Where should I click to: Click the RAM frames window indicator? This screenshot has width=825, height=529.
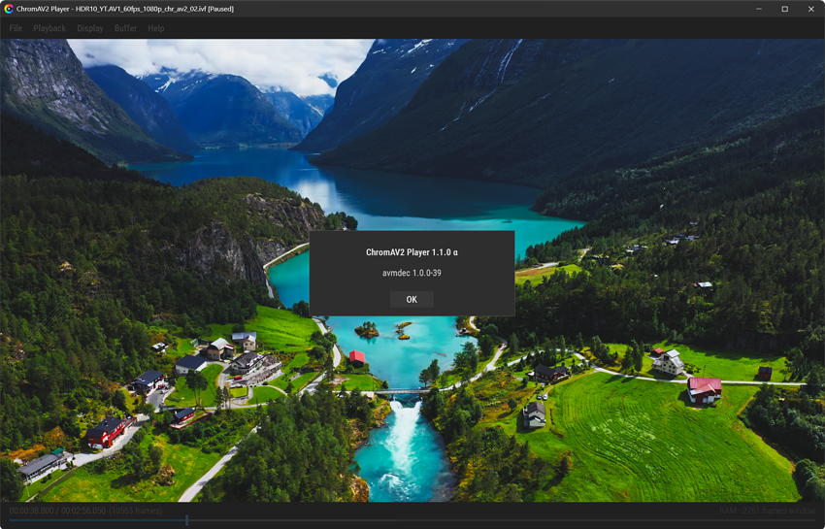767,511
